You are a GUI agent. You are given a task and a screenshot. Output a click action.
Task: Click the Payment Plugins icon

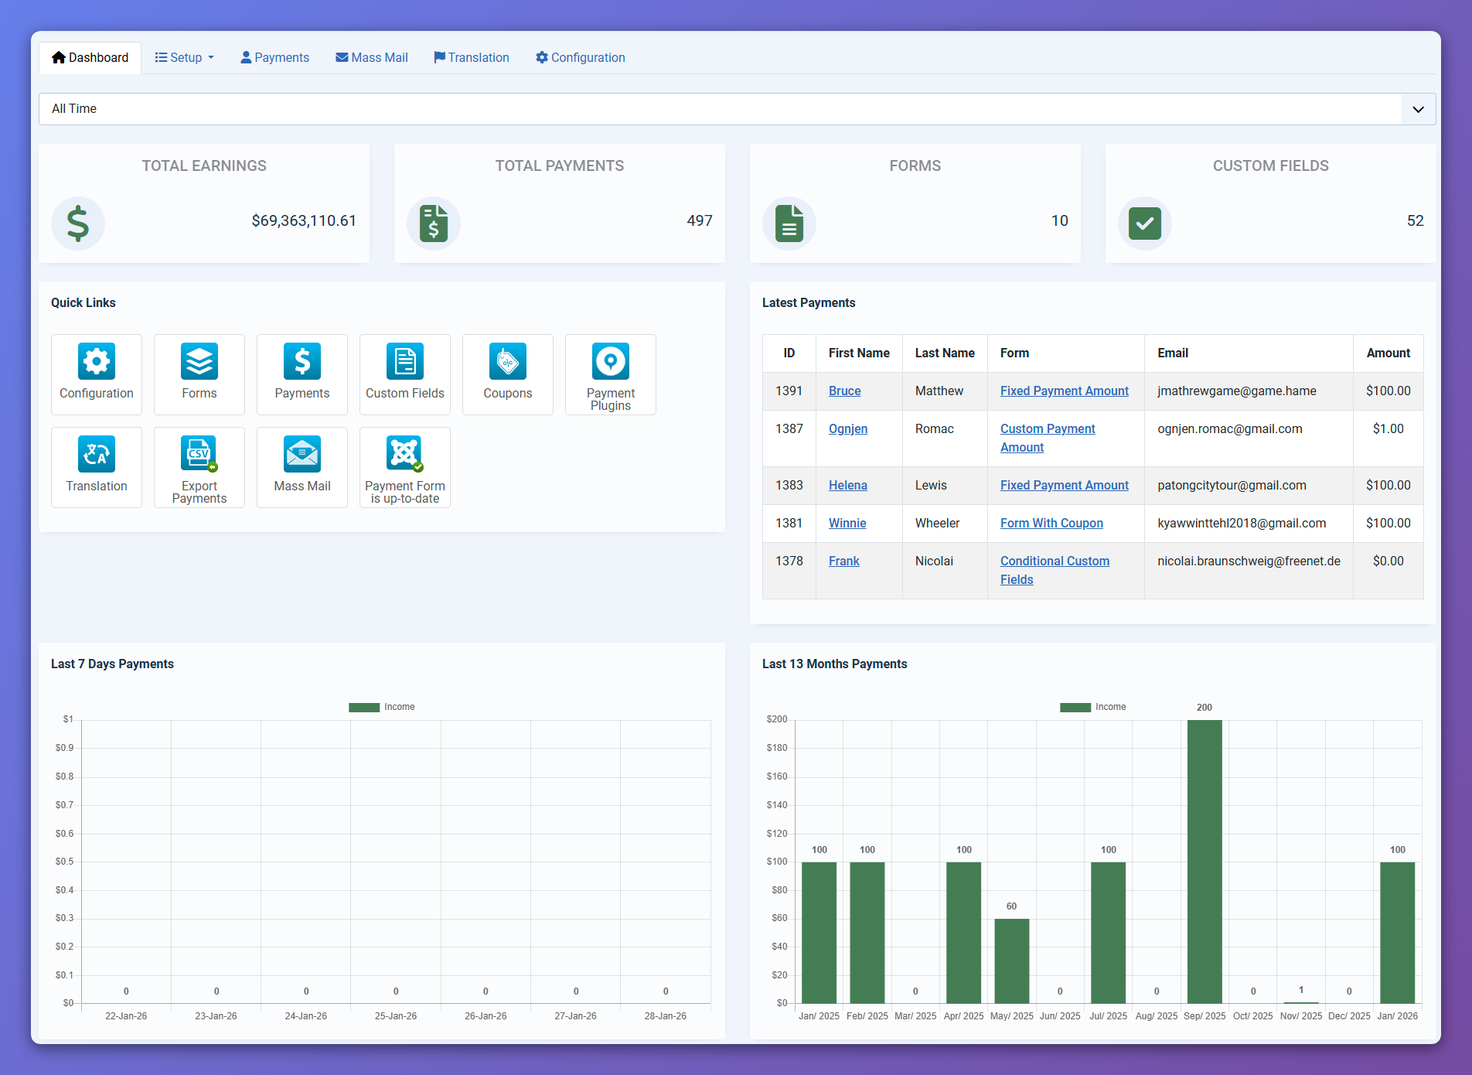pos(611,362)
